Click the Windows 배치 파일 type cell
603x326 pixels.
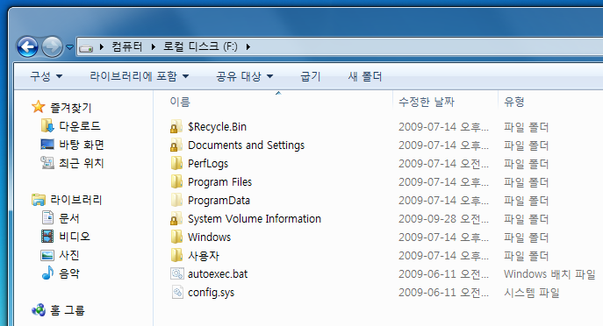pyautogui.click(x=549, y=274)
